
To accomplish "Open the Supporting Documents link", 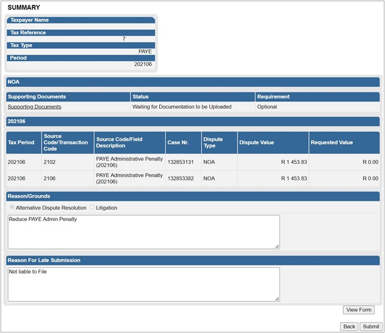I will (34, 107).
